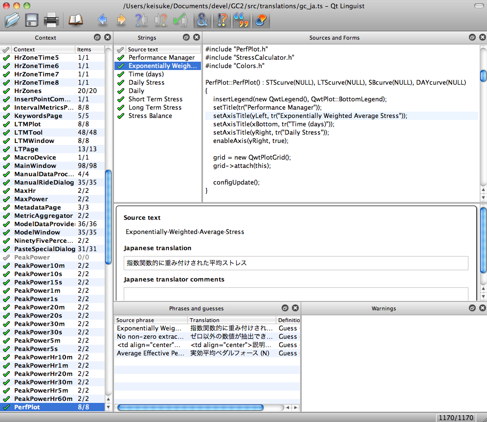Select the Long Term Stress string

[x=158, y=108]
